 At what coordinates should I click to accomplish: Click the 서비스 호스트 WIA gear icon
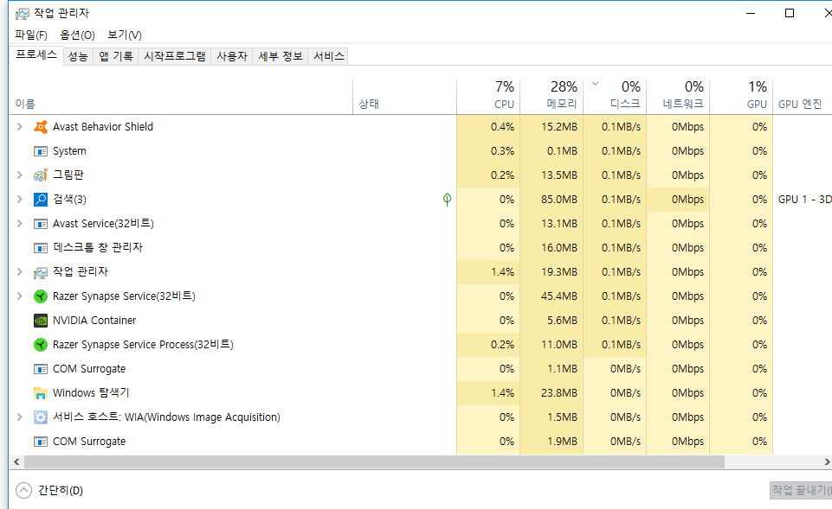pos(41,417)
